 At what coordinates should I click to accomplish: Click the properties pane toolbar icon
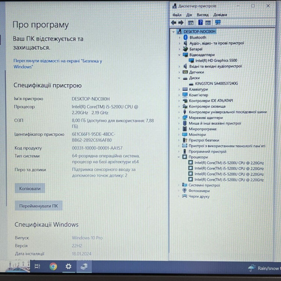[x=208, y=22]
